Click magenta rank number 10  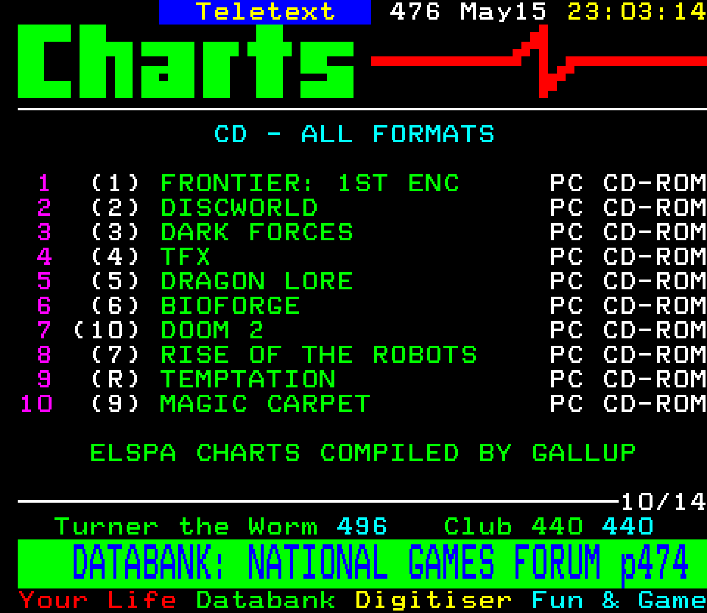[x=36, y=404]
